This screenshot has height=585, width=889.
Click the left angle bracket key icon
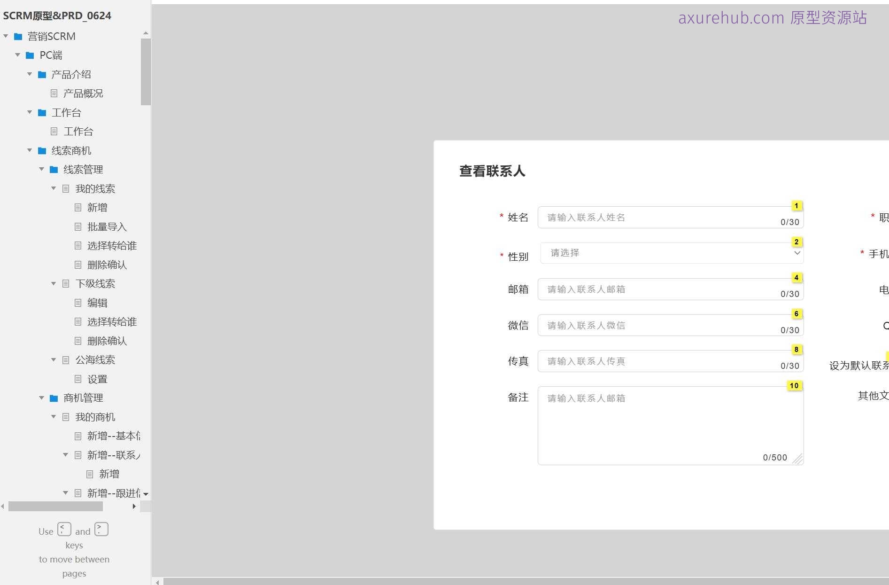[64, 529]
